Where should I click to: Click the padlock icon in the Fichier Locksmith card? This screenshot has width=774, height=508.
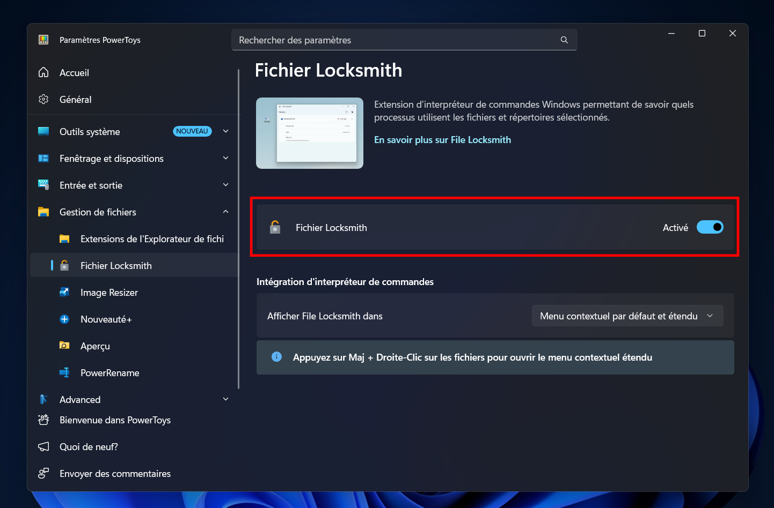pyautogui.click(x=275, y=227)
